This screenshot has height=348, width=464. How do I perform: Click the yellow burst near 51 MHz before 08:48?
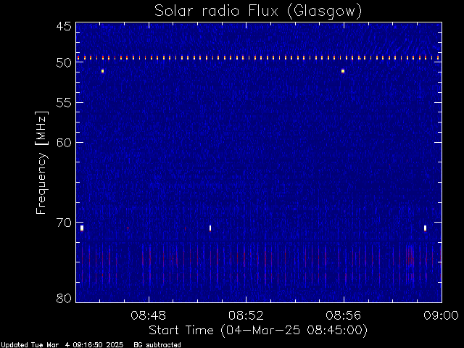click(x=102, y=71)
